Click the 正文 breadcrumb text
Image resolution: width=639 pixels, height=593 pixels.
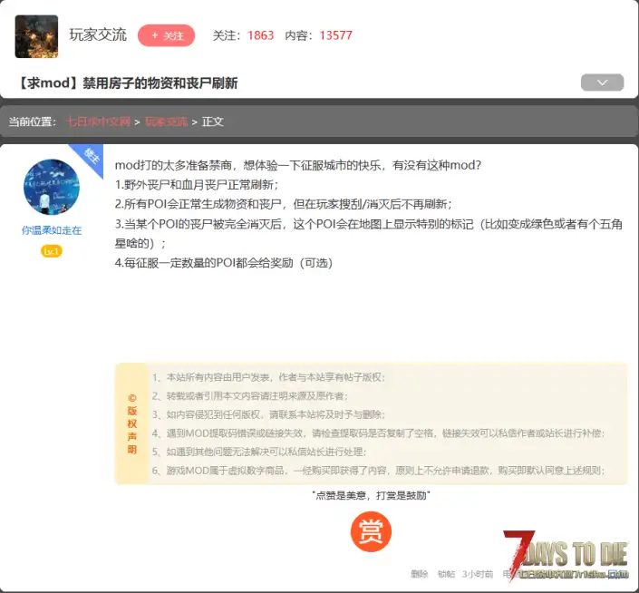[x=213, y=122]
